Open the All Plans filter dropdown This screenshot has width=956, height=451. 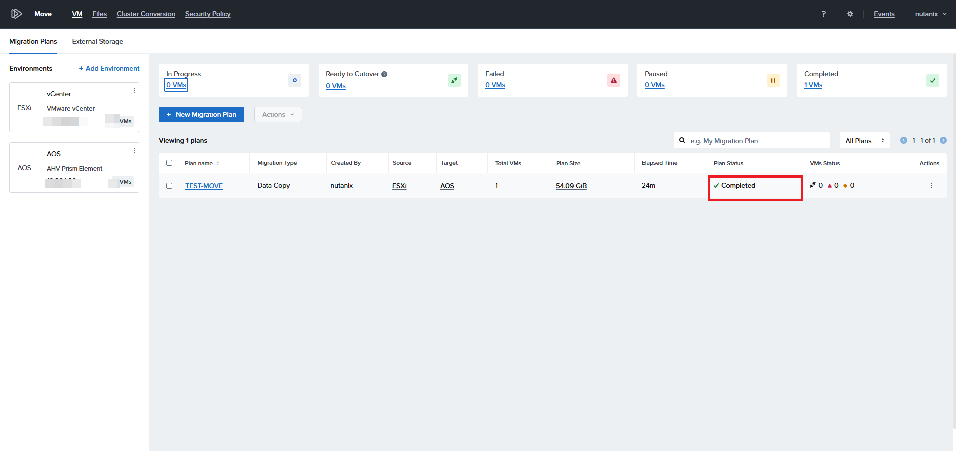tap(865, 141)
